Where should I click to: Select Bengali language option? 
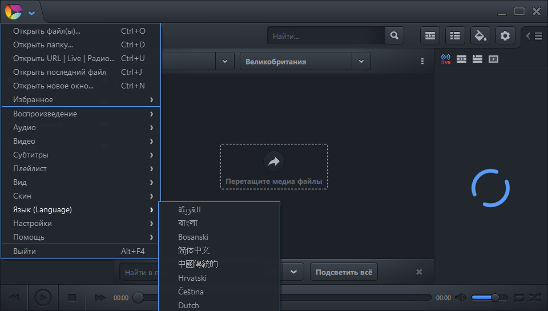[219, 223]
